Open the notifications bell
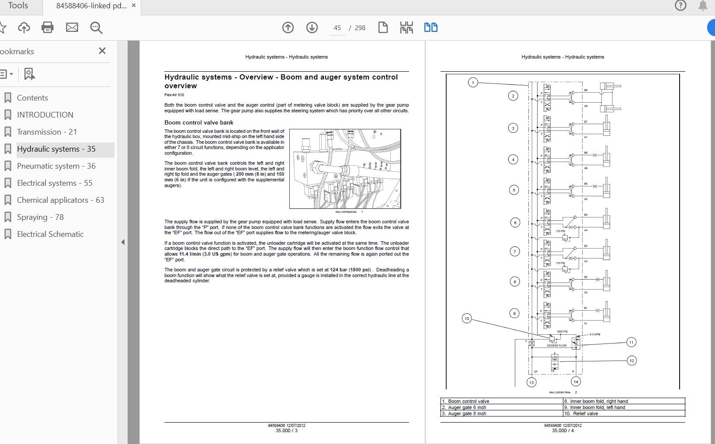This screenshot has width=715, height=444. [703, 6]
